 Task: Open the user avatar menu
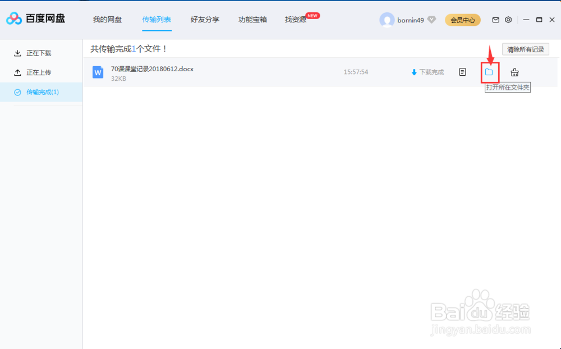point(388,20)
